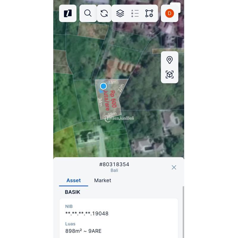Open the search magnifier tool
238x238 pixels.
point(88,13)
